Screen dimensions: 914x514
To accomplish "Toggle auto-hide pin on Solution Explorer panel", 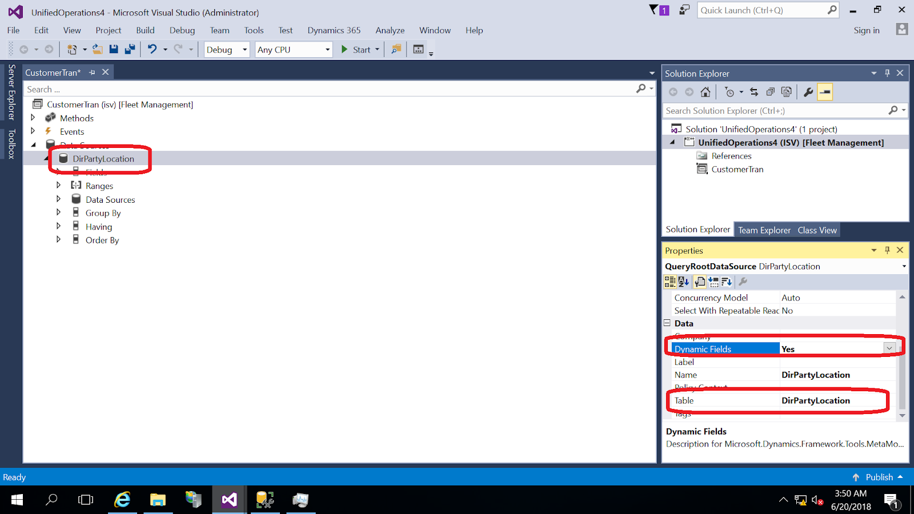I will coord(887,73).
